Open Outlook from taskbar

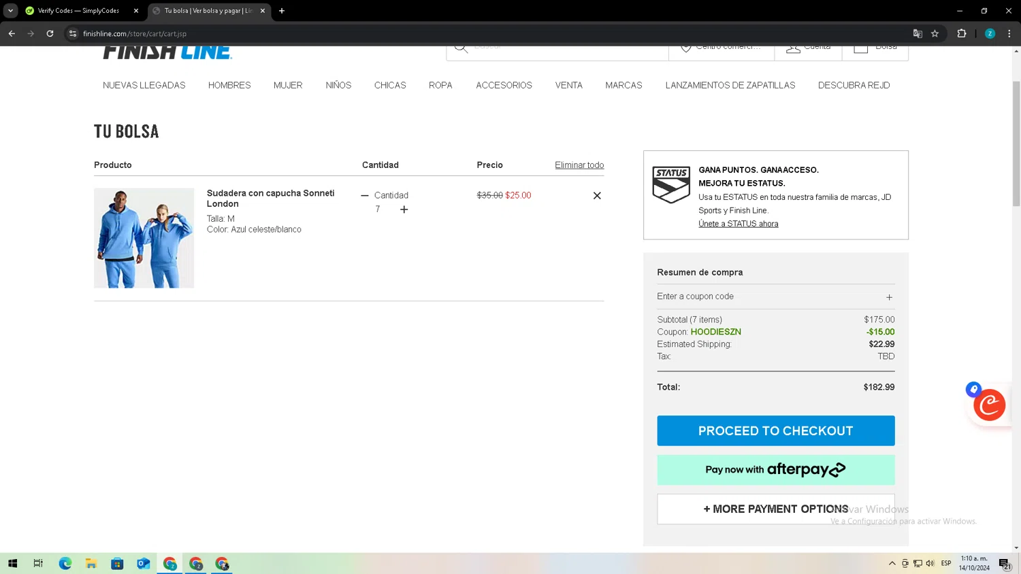(144, 563)
